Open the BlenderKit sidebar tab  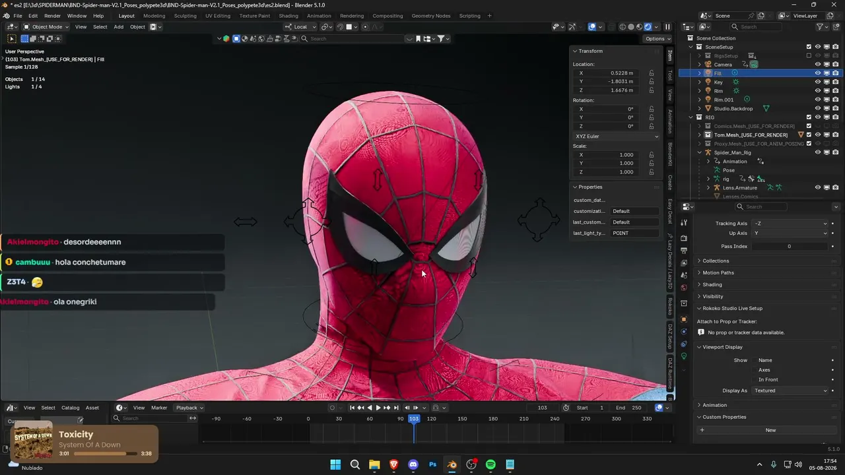670,154
